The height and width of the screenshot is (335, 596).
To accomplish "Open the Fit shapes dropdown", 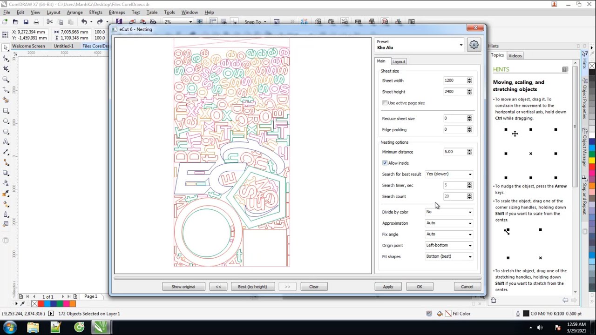I will [x=449, y=257].
